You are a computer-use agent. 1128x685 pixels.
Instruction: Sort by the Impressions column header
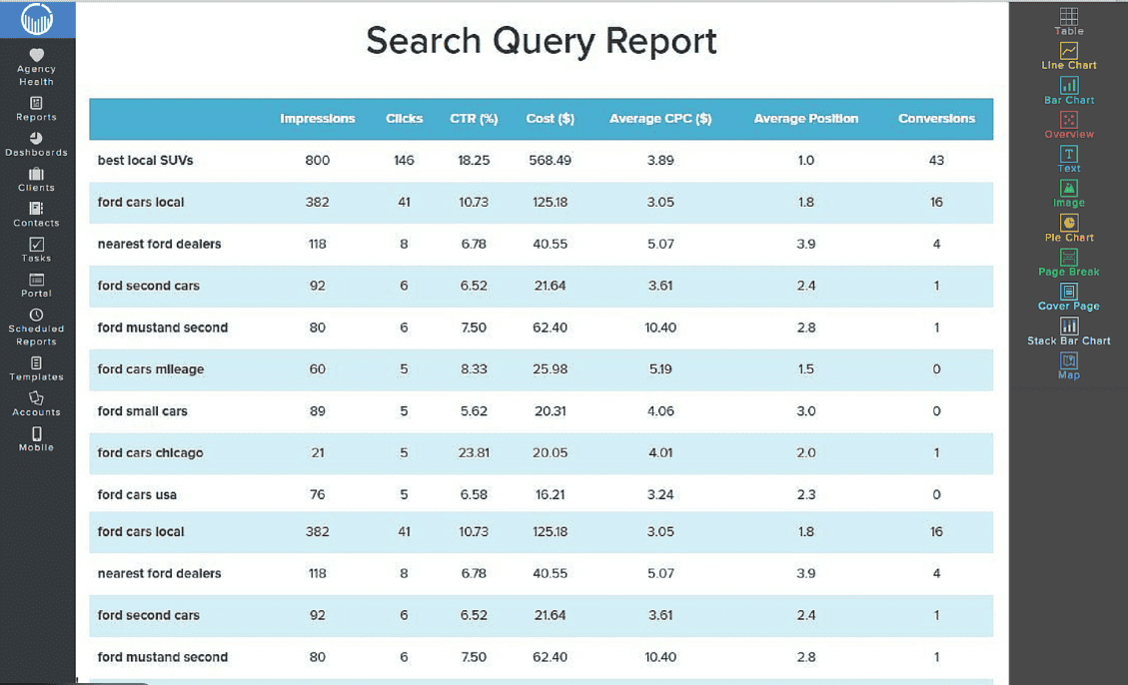pos(317,119)
